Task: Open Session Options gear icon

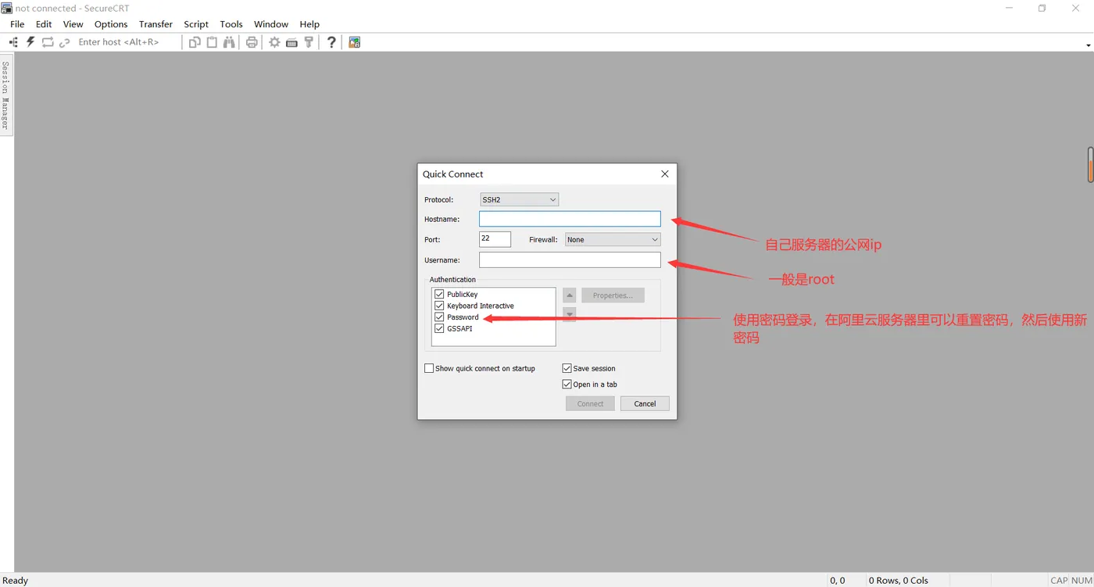Action: coord(274,42)
